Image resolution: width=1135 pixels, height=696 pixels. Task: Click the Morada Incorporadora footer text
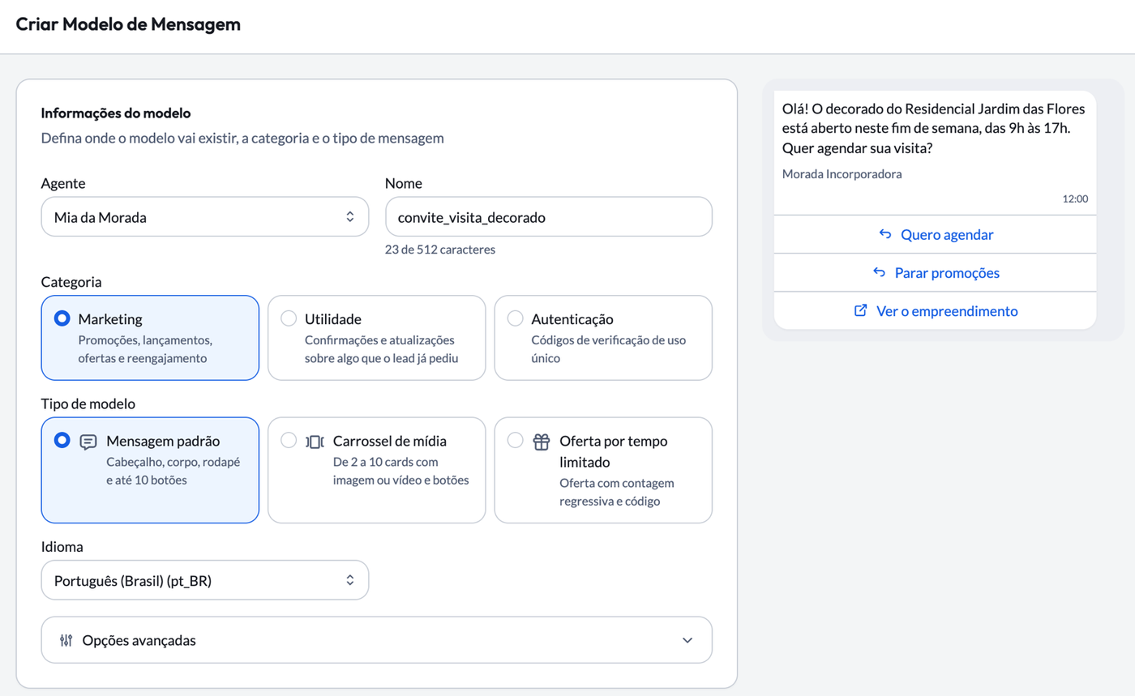point(842,174)
